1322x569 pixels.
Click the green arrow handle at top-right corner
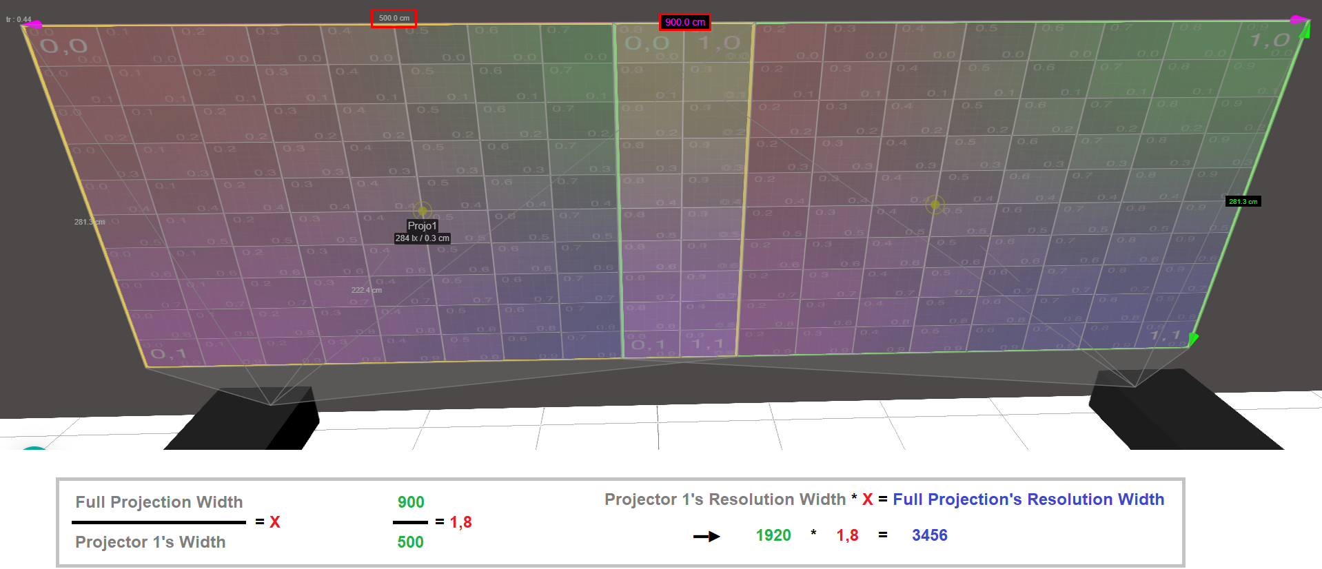point(1304,30)
